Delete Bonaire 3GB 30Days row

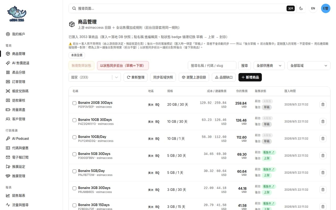coord(323,190)
